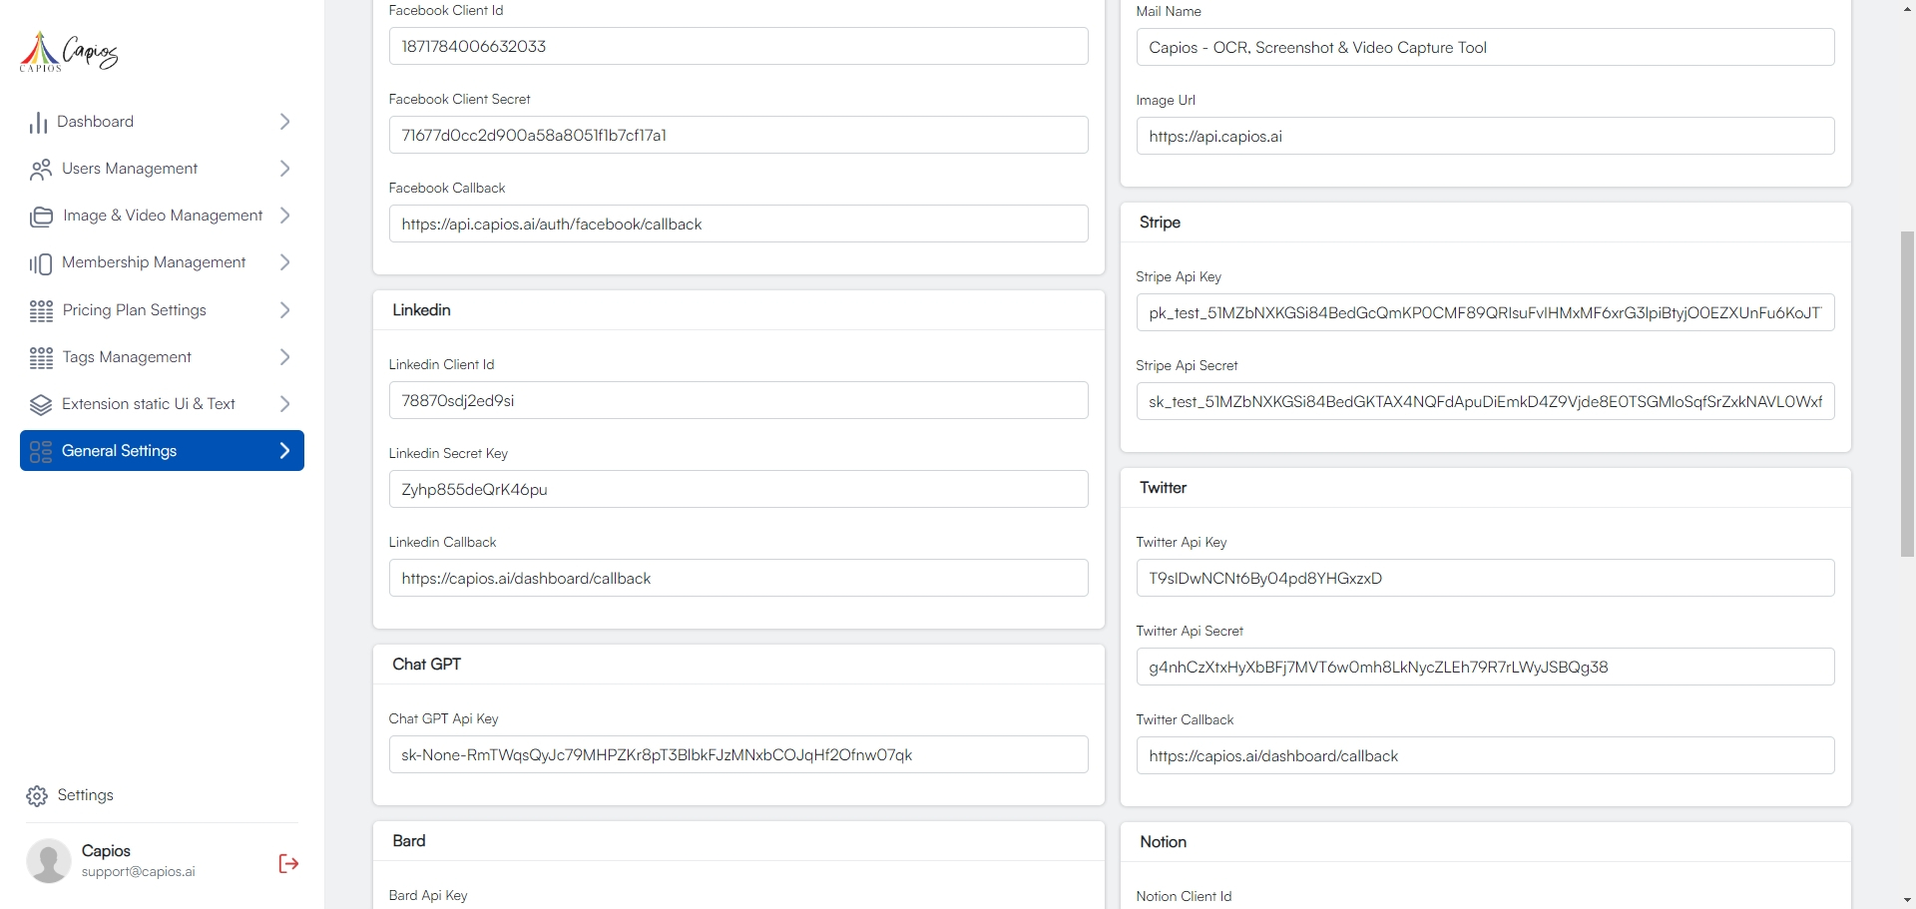Open Image & Video Management section
1916x909 pixels.
[x=162, y=216]
